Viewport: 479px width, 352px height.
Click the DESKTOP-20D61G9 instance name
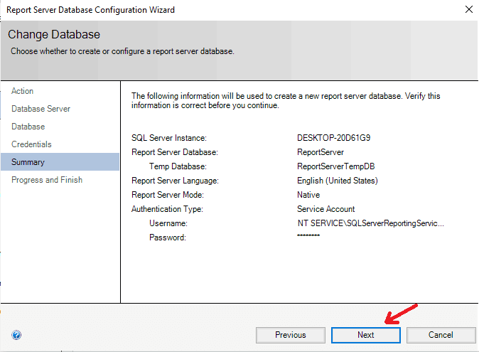[x=333, y=138]
